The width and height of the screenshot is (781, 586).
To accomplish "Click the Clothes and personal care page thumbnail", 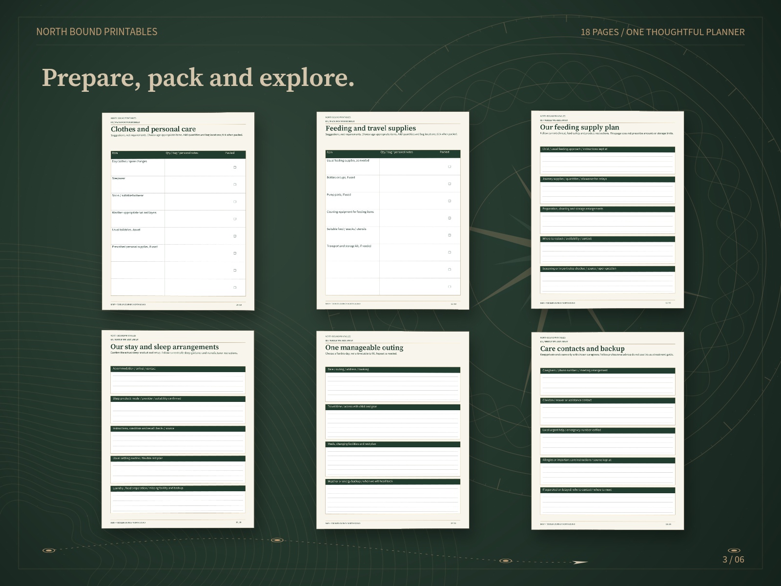I will 178,211.
